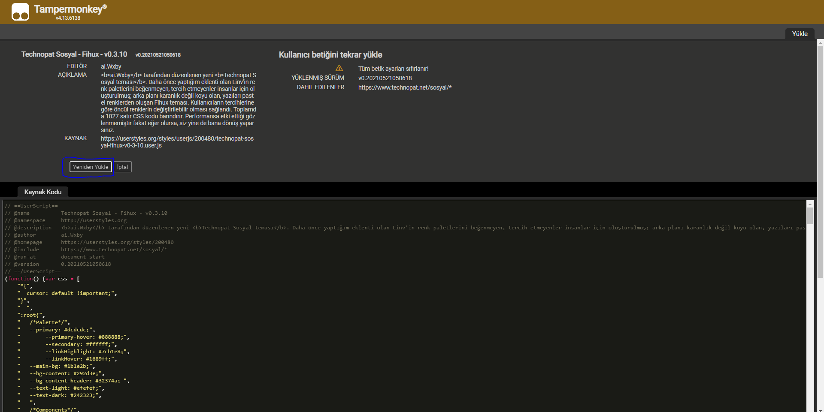
Task: Click the source code pane's scrollbar thumb
Action: [810, 216]
